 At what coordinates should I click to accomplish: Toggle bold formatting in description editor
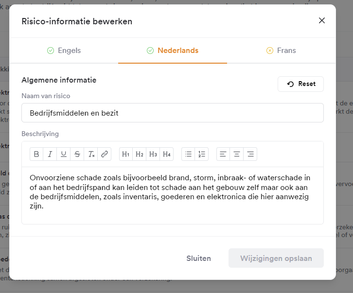click(x=36, y=154)
